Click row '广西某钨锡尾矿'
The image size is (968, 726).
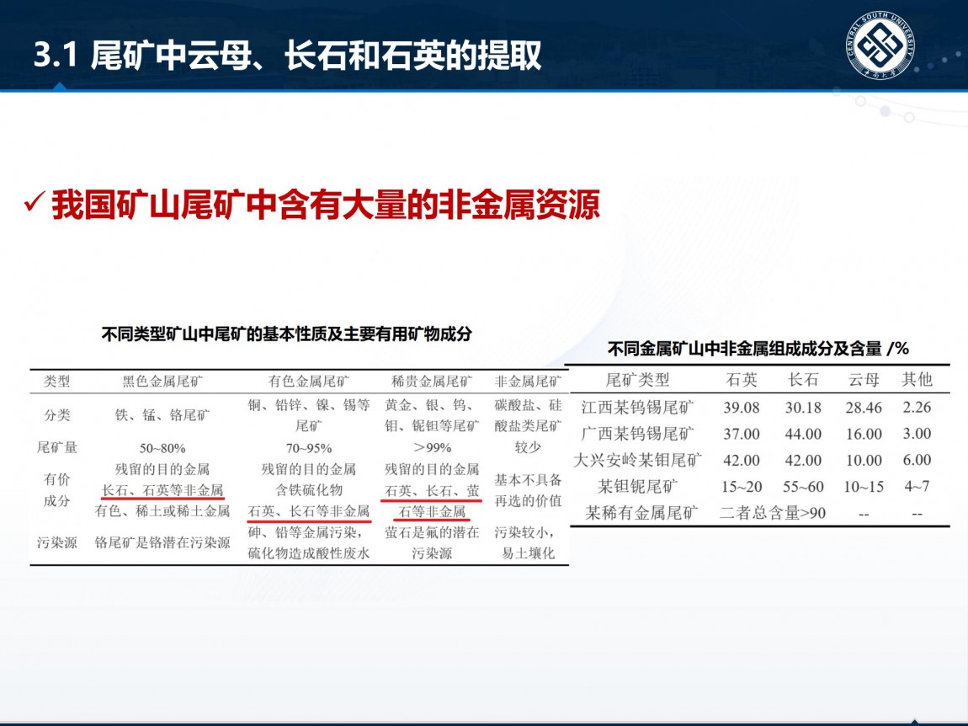click(637, 434)
